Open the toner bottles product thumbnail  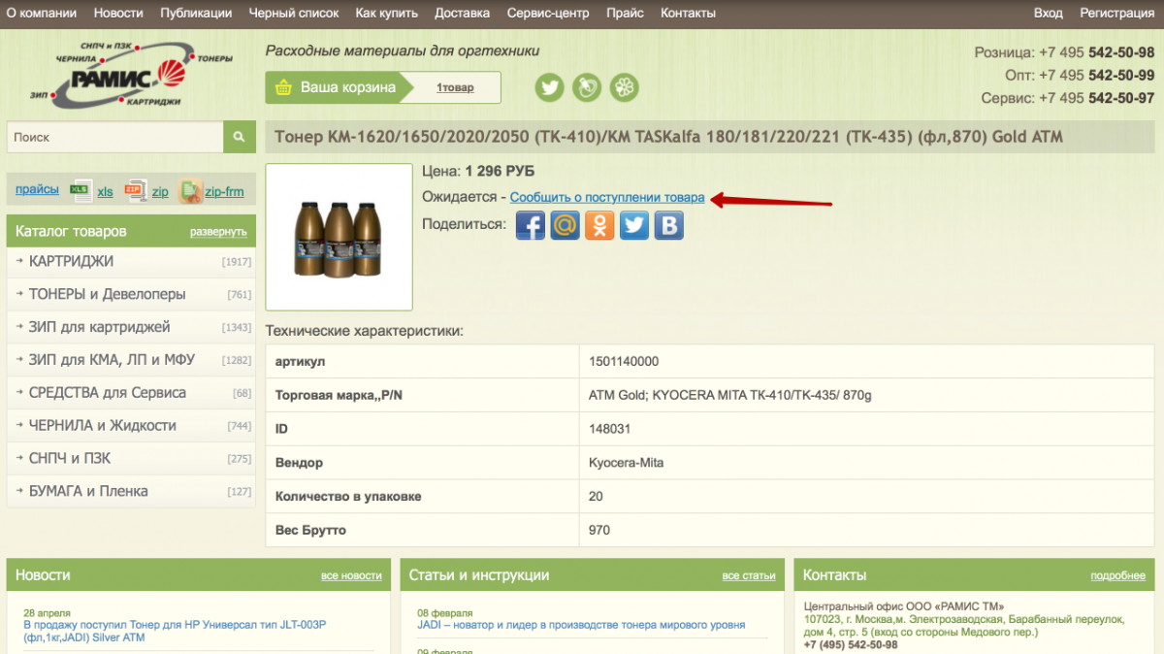339,237
